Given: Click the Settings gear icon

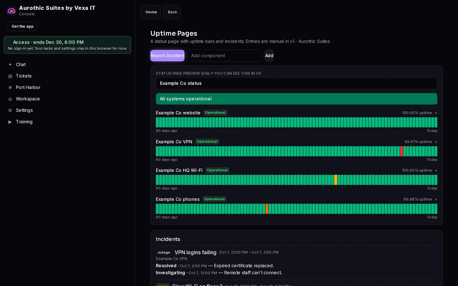Looking at the screenshot, I should click(10, 110).
